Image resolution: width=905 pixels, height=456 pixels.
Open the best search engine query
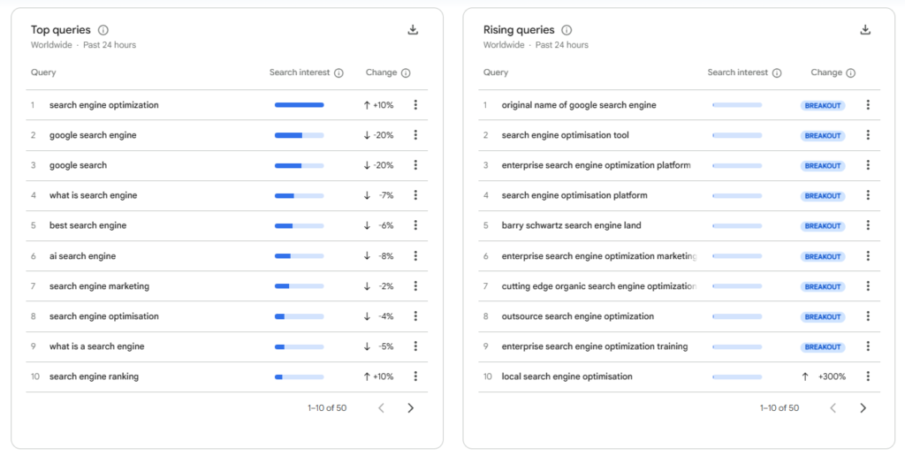87,225
